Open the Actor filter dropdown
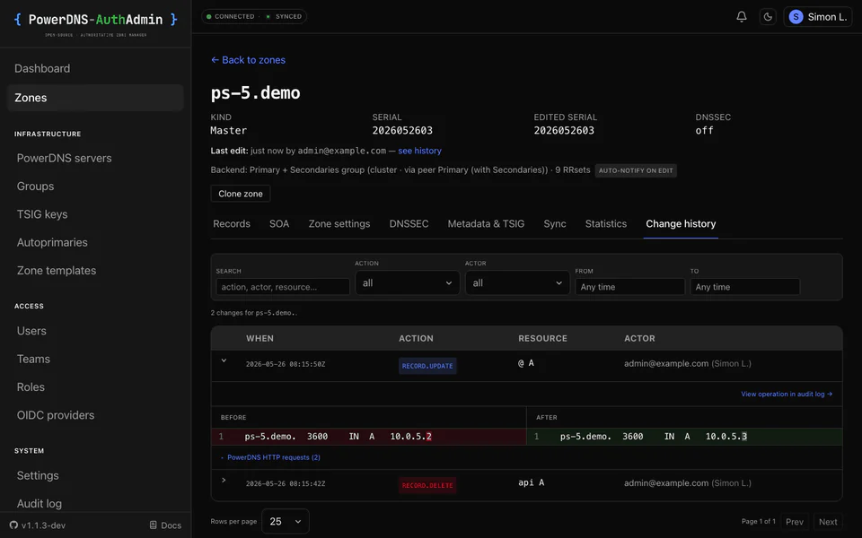 tap(517, 282)
